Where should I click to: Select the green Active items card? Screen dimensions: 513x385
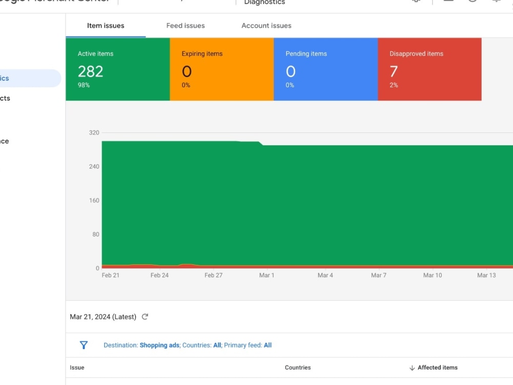pyautogui.click(x=118, y=69)
